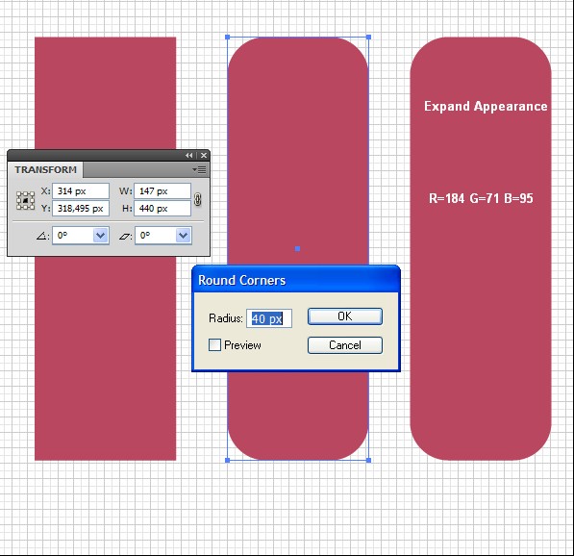The height and width of the screenshot is (556, 574).
Task: Click the rotate angle icon
Action: coord(42,236)
